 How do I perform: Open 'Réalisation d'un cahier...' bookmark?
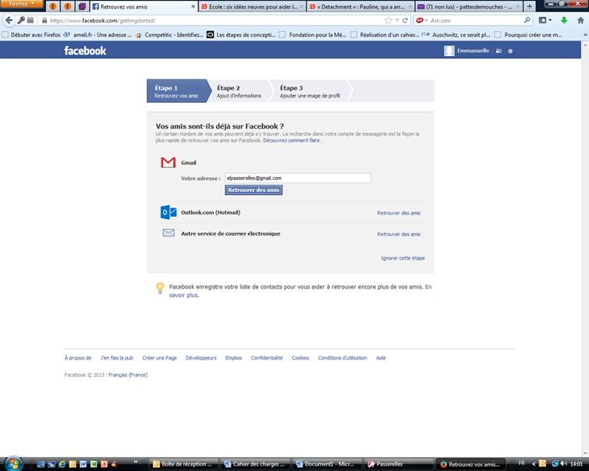385,35
